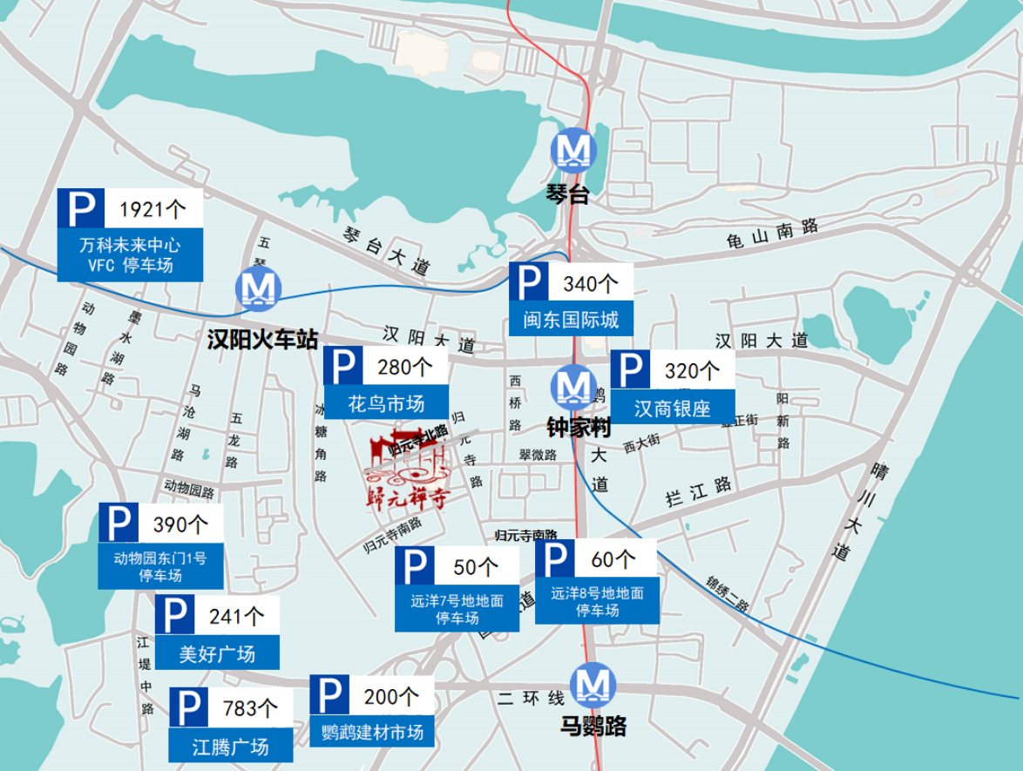Click the 归元寺北路 road label
Screen dimensions: 1023x771
click(x=418, y=440)
